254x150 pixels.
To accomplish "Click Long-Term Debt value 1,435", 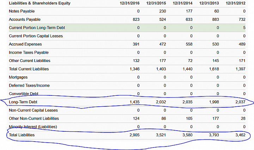I will 134,102.
